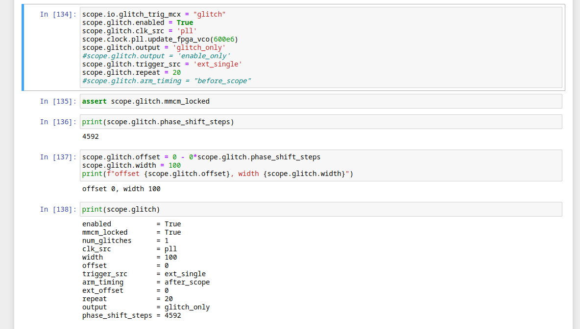580x329 pixels.
Task: Place cursor on scope.glitch.enabled = True line
Action: pyautogui.click(x=137, y=23)
